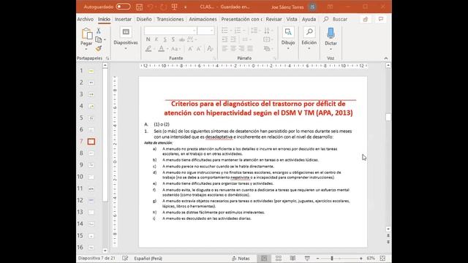Click the text highlight color pen
Screen dimensions: 468x263
(148, 49)
